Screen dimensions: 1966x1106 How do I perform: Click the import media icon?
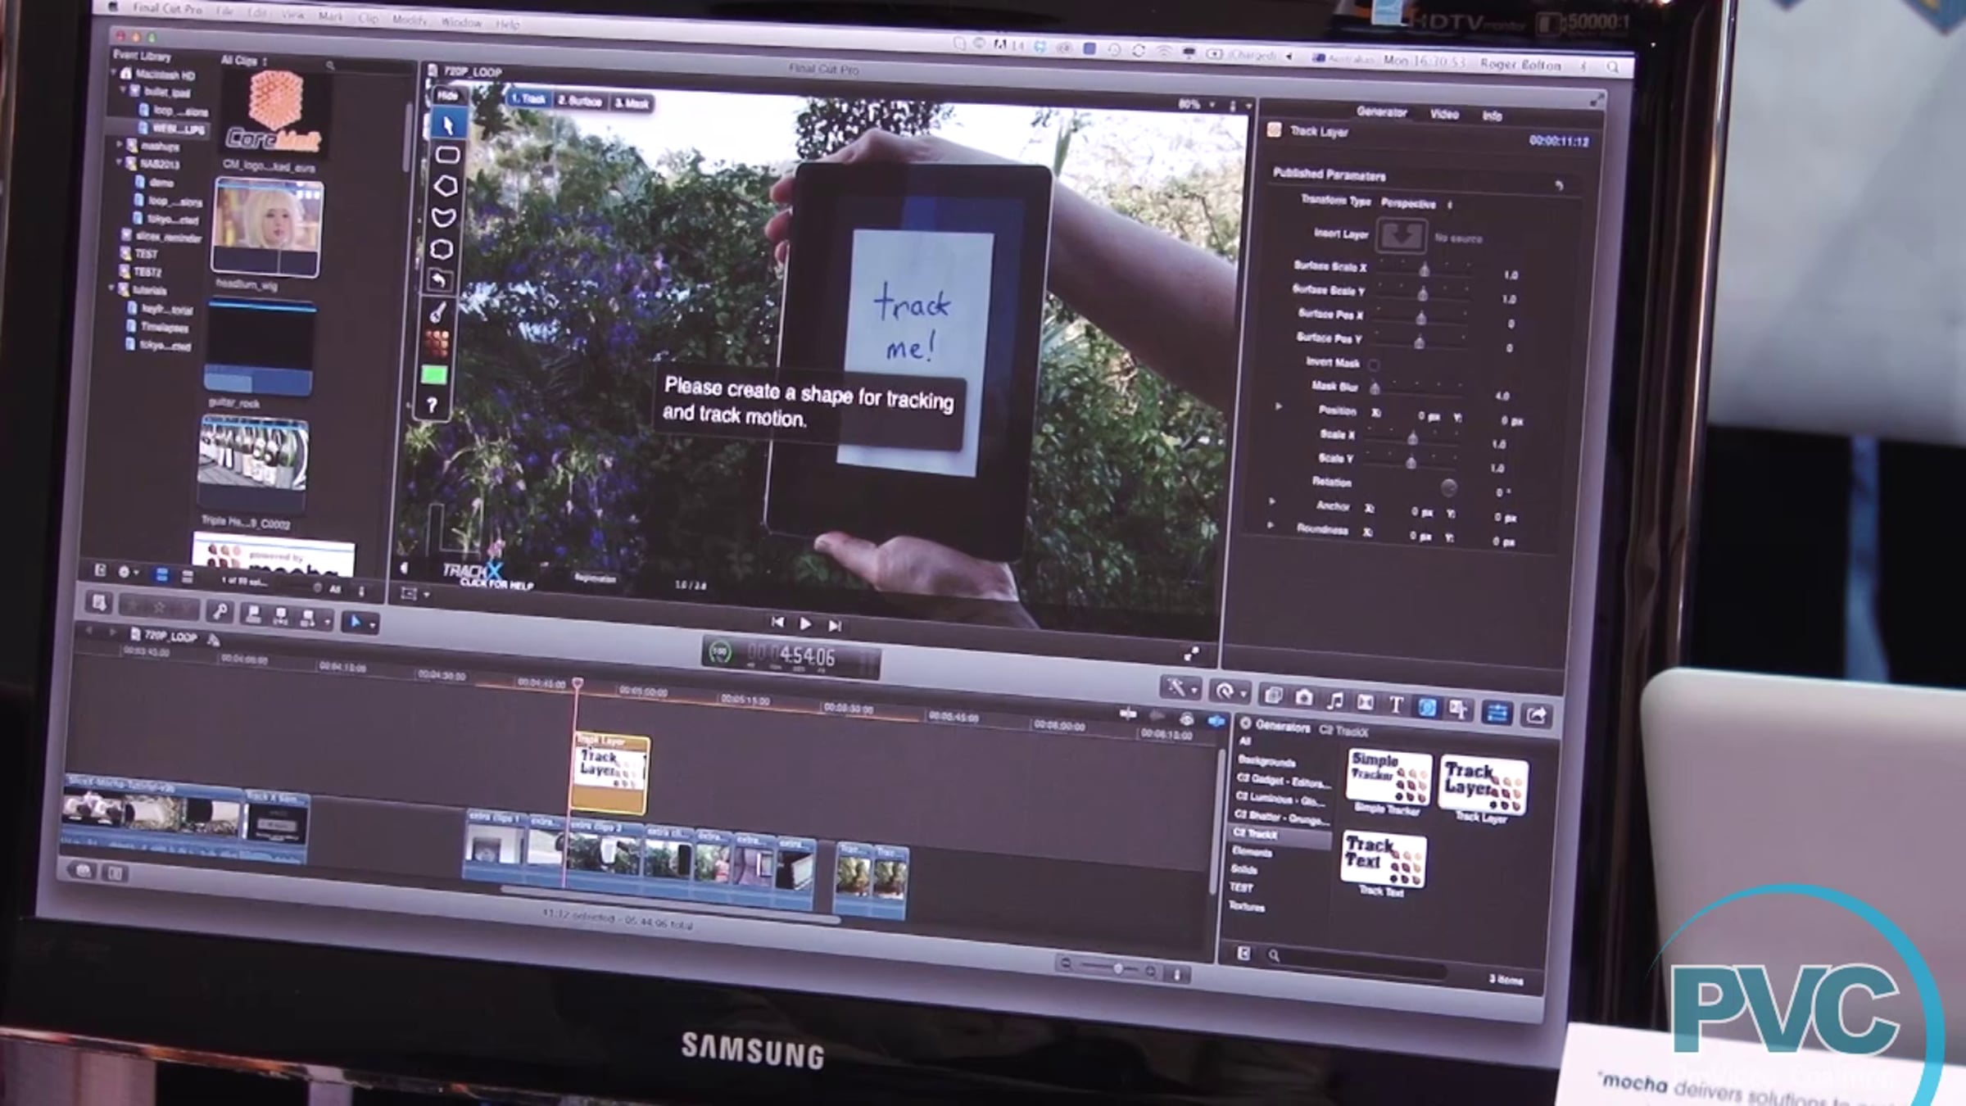(100, 605)
